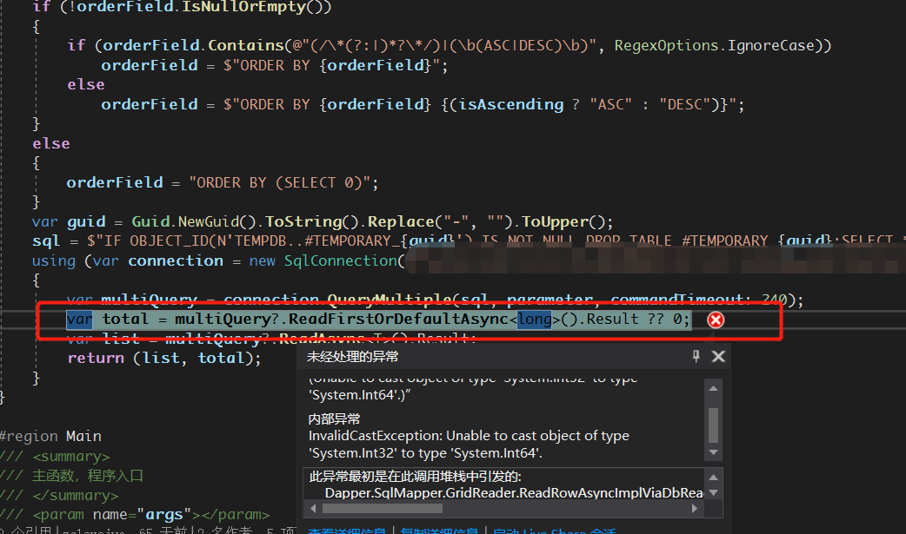
Task: Click the red error icon on the highlighted line
Action: coord(716,319)
